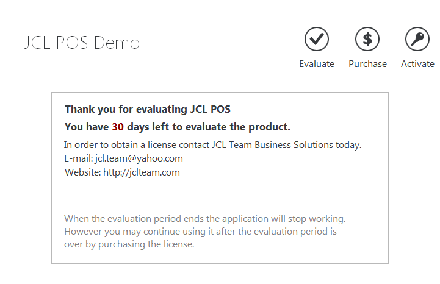The width and height of the screenshot is (440, 284).
Task: Click the Activate key icon
Action: pos(417,40)
